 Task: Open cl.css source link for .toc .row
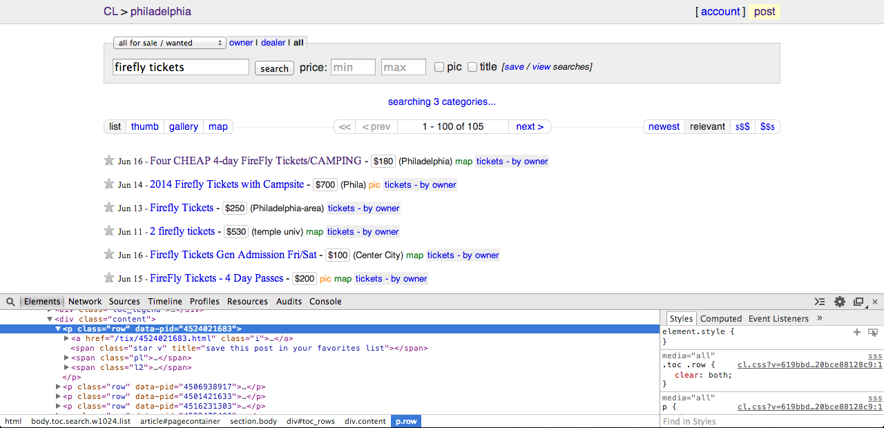810,364
